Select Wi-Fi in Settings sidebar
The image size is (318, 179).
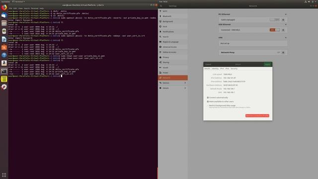[173, 11]
